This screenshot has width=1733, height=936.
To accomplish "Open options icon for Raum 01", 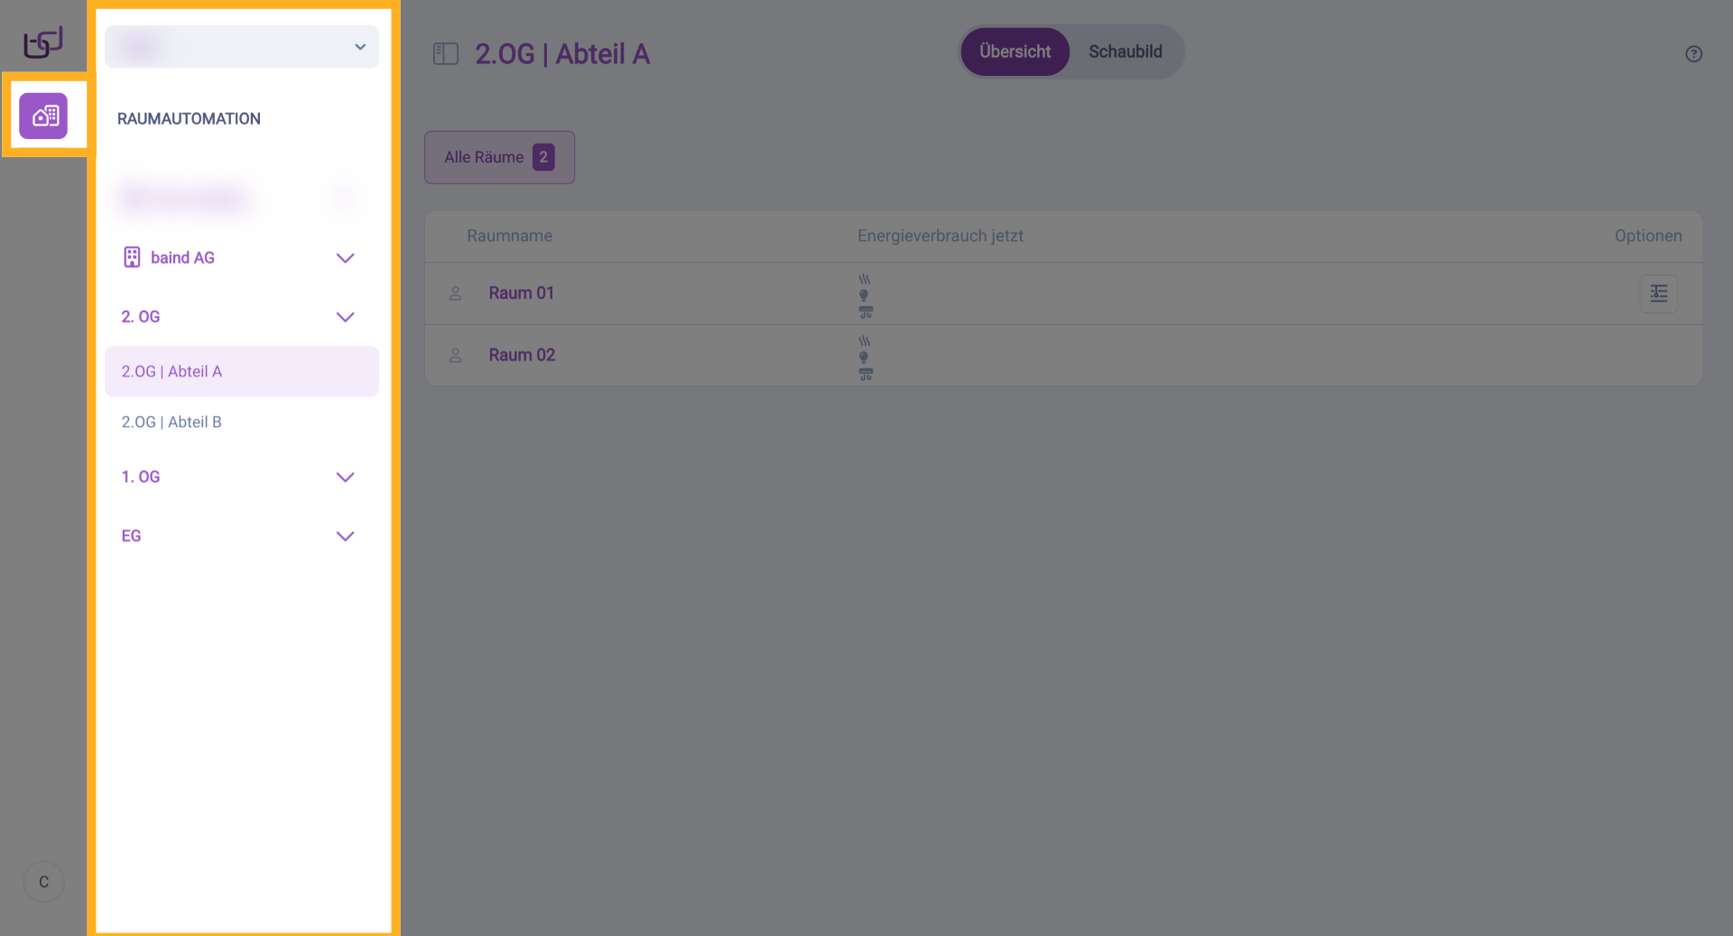I will (x=1658, y=293).
